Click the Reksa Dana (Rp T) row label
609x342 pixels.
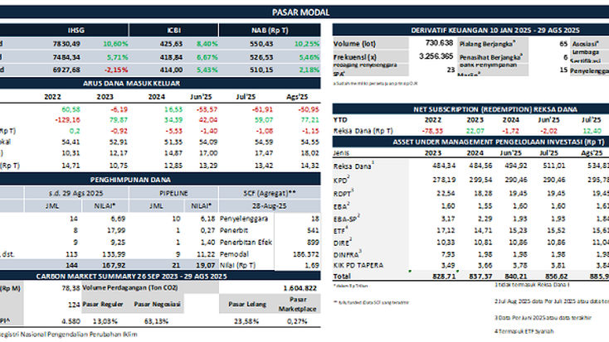(363, 131)
